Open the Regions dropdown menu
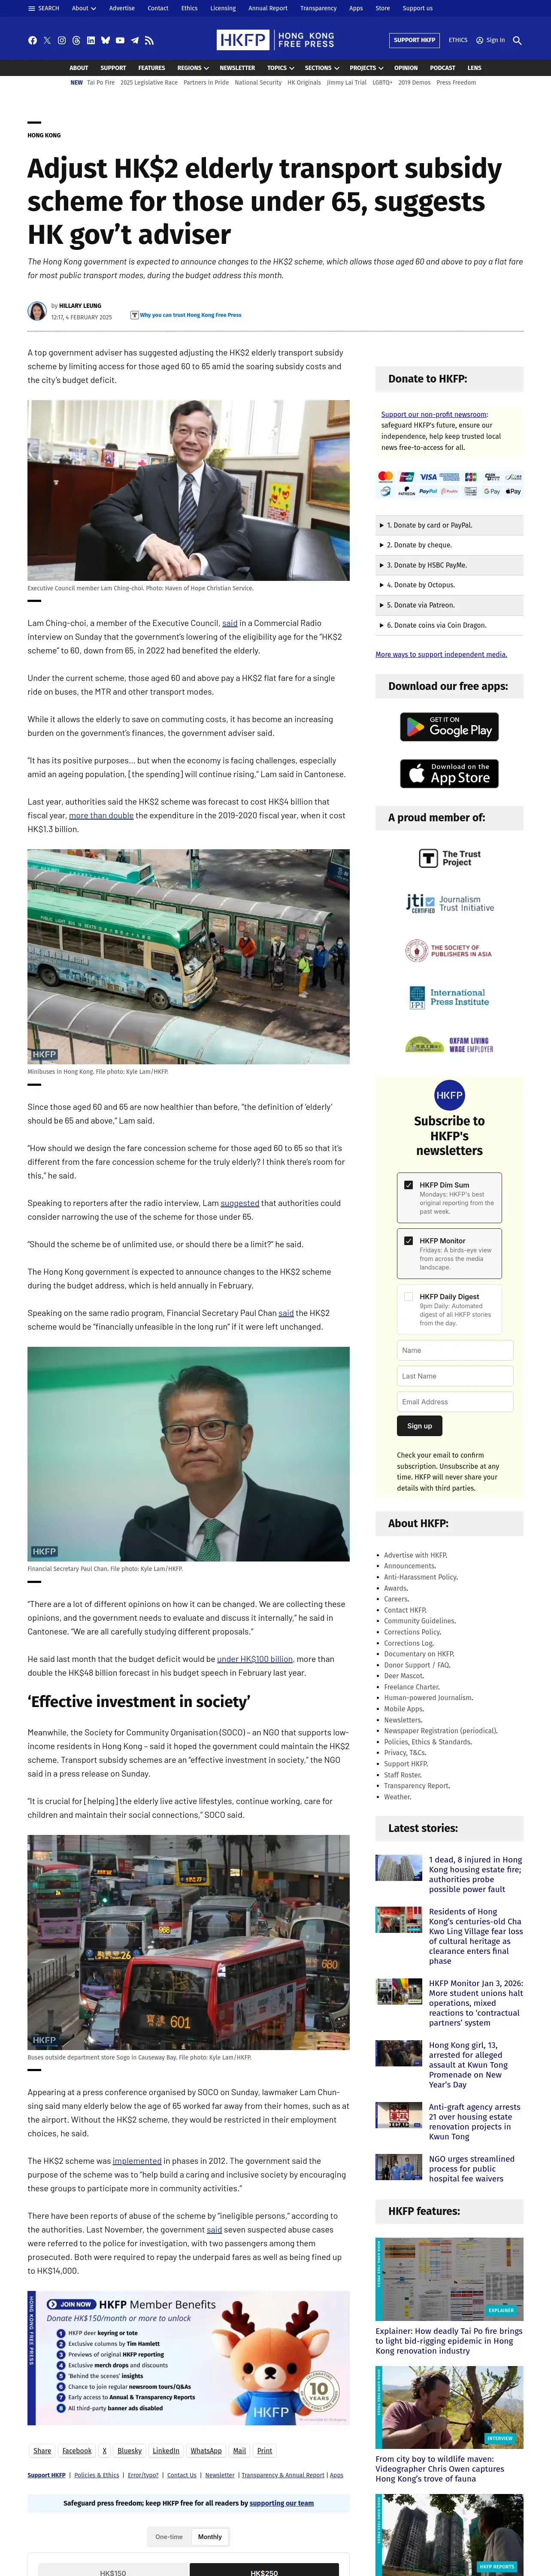 click(x=193, y=68)
